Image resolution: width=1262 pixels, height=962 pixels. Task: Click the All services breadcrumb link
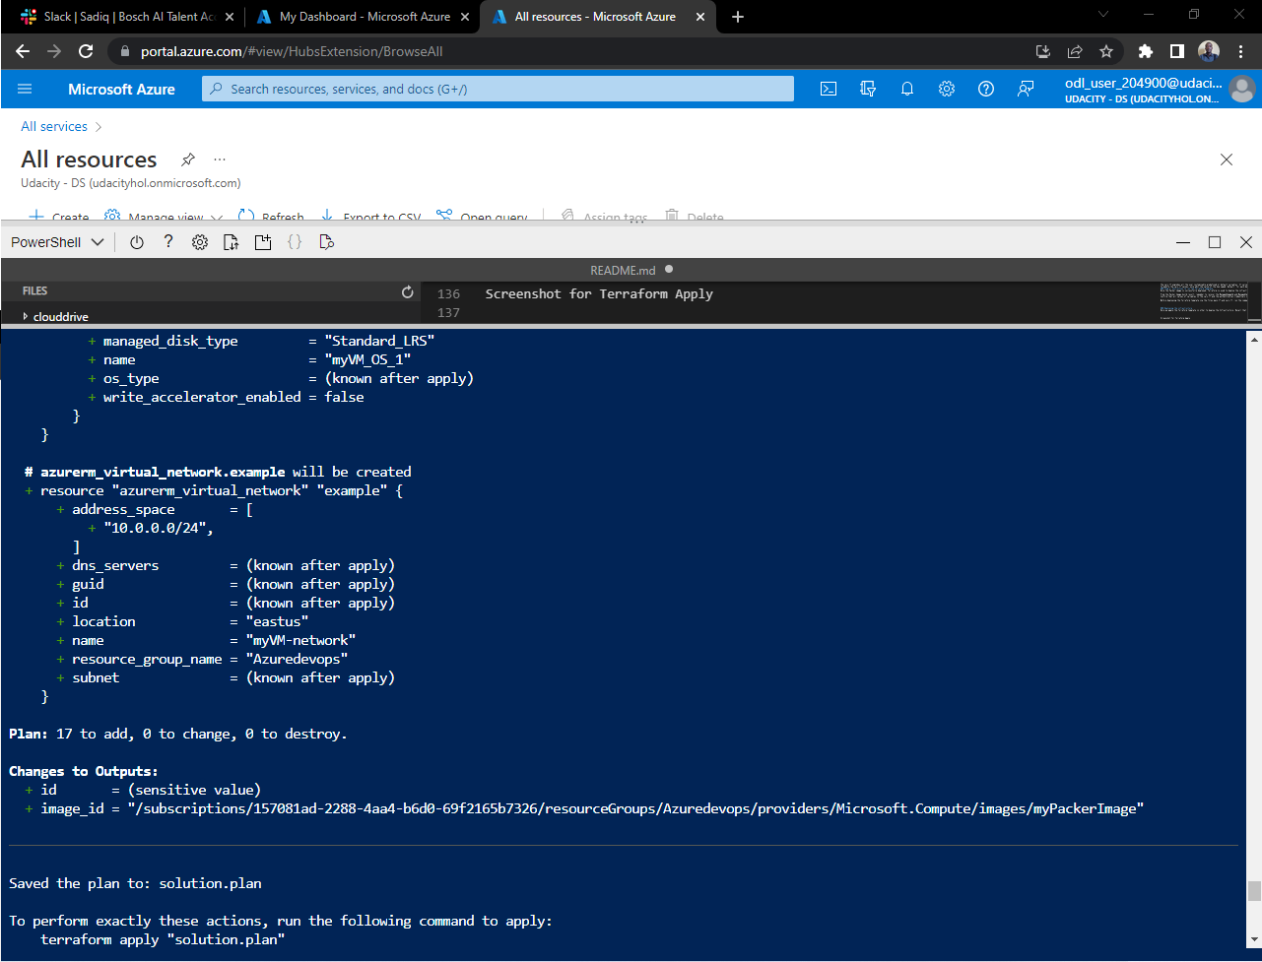pyautogui.click(x=54, y=126)
